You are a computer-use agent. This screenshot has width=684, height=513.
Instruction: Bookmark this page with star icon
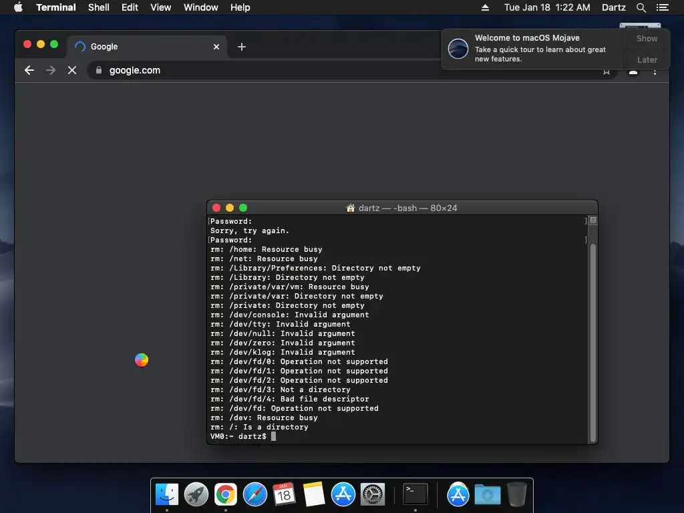[x=607, y=71]
